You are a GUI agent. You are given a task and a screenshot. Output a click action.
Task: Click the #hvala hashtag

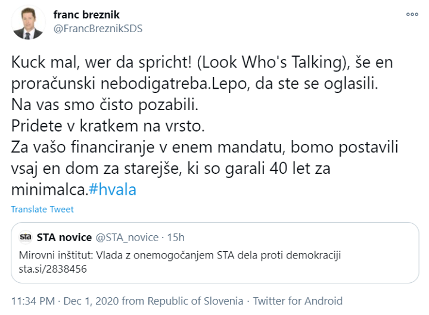pos(113,188)
